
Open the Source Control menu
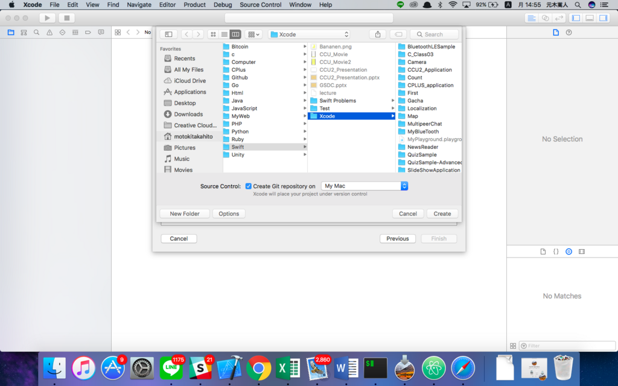(x=261, y=5)
